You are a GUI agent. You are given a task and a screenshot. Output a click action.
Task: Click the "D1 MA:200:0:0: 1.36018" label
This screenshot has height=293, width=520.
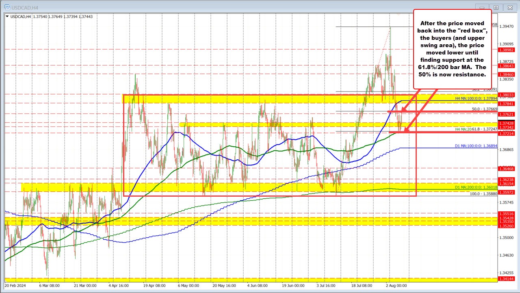coord(477,187)
